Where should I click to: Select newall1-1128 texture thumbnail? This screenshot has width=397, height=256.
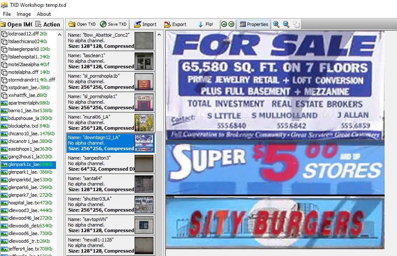144,245
